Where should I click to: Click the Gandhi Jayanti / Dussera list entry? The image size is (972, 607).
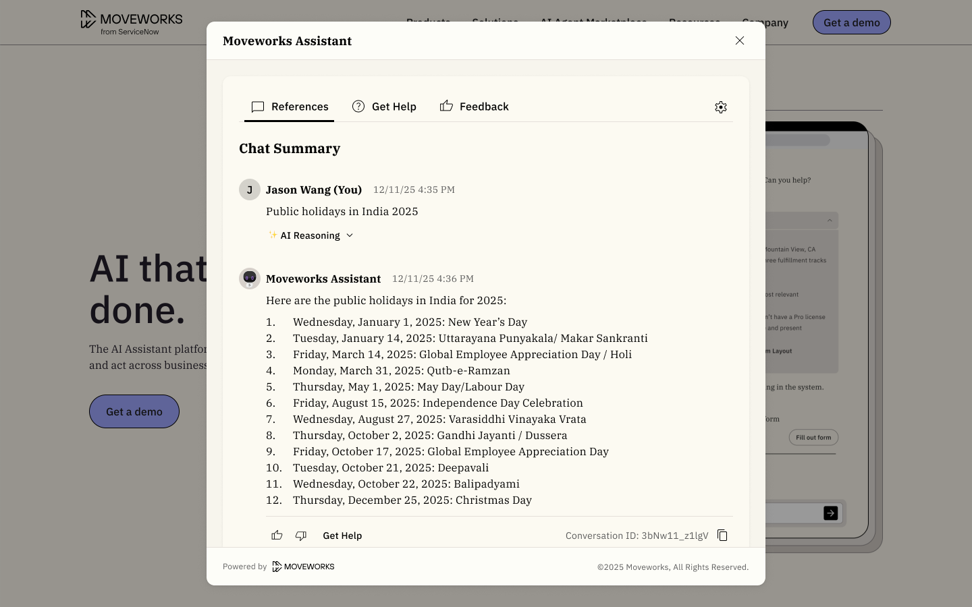coord(430,435)
